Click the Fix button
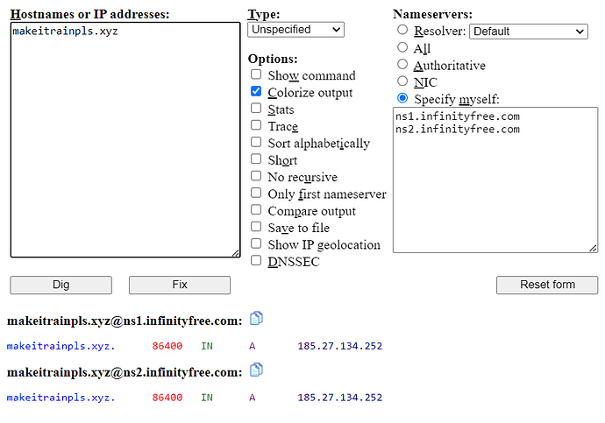Screen dimensions: 605x423 pos(180,285)
